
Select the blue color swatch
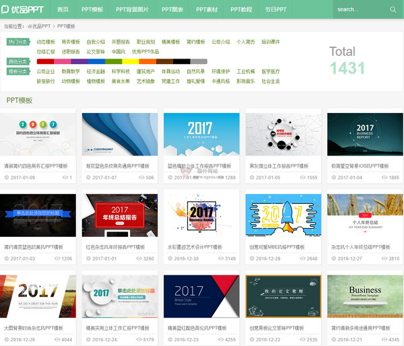(x=96, y=61)
